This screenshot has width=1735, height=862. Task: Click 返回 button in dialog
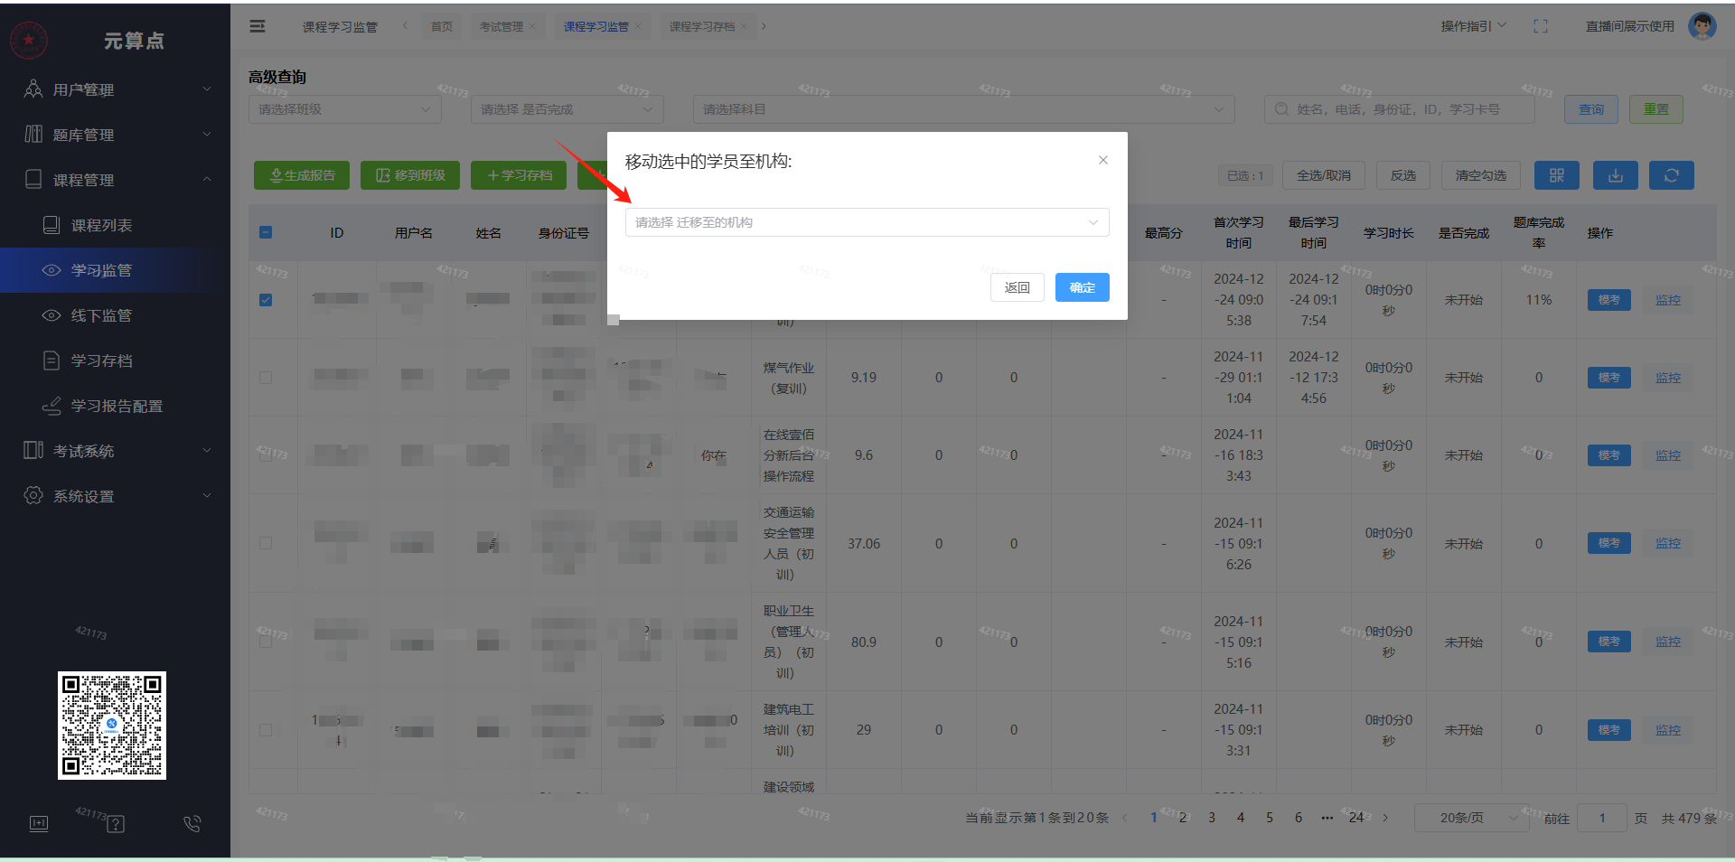(x=1018, y=287)
